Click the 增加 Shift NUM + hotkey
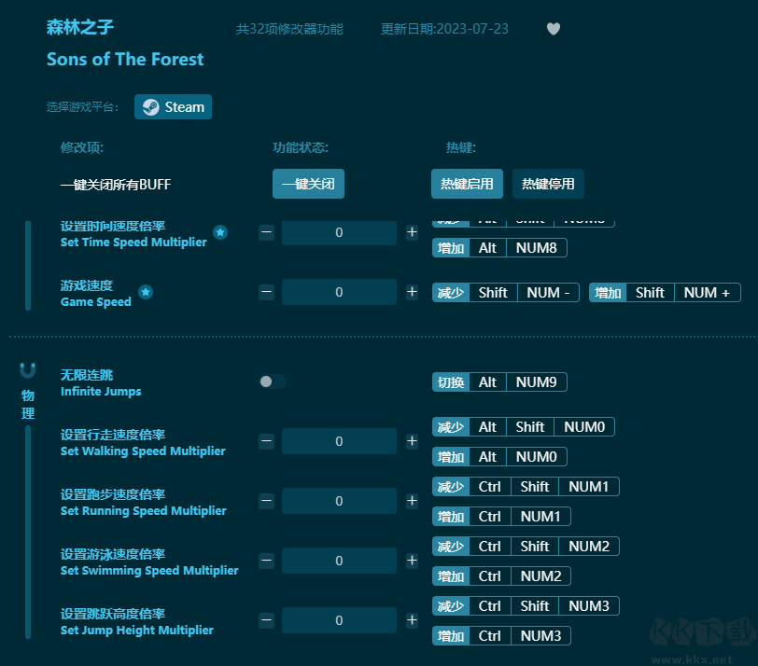Viewport: 758px width, 666px height. click(x=665, y=293)
